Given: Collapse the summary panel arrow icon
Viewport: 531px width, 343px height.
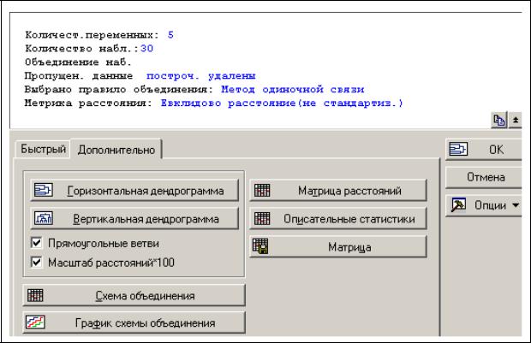Looking at the screenshot, I should coord(515,120).
